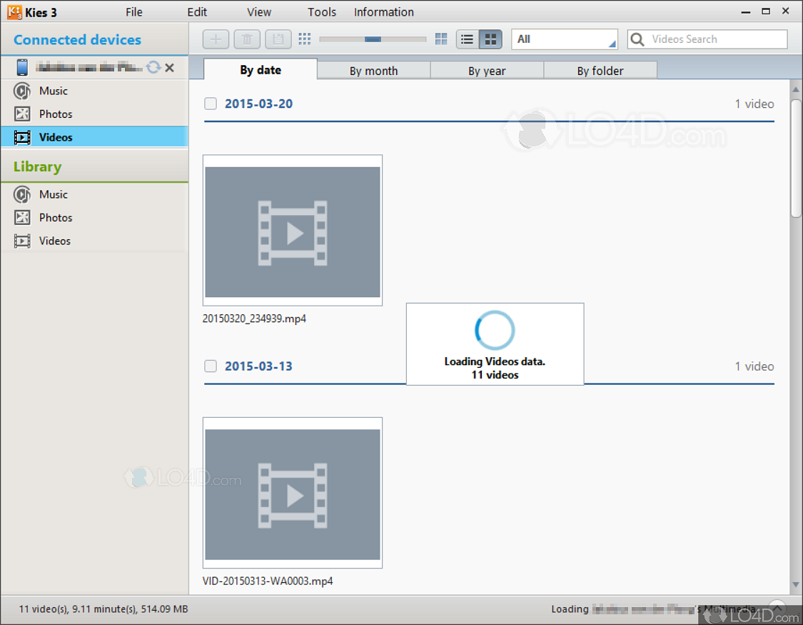
Task: Adjust the thumbnail size slider
Action: (373, 39)
